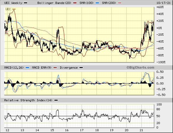Click the red MACD EMA(9) legend swatch
Screen dimensions: 173x133
(x=55, y=68)
